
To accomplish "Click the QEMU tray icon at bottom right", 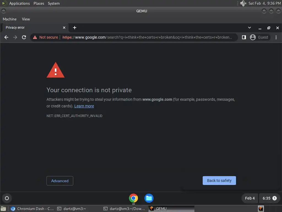I will (261, 209).
